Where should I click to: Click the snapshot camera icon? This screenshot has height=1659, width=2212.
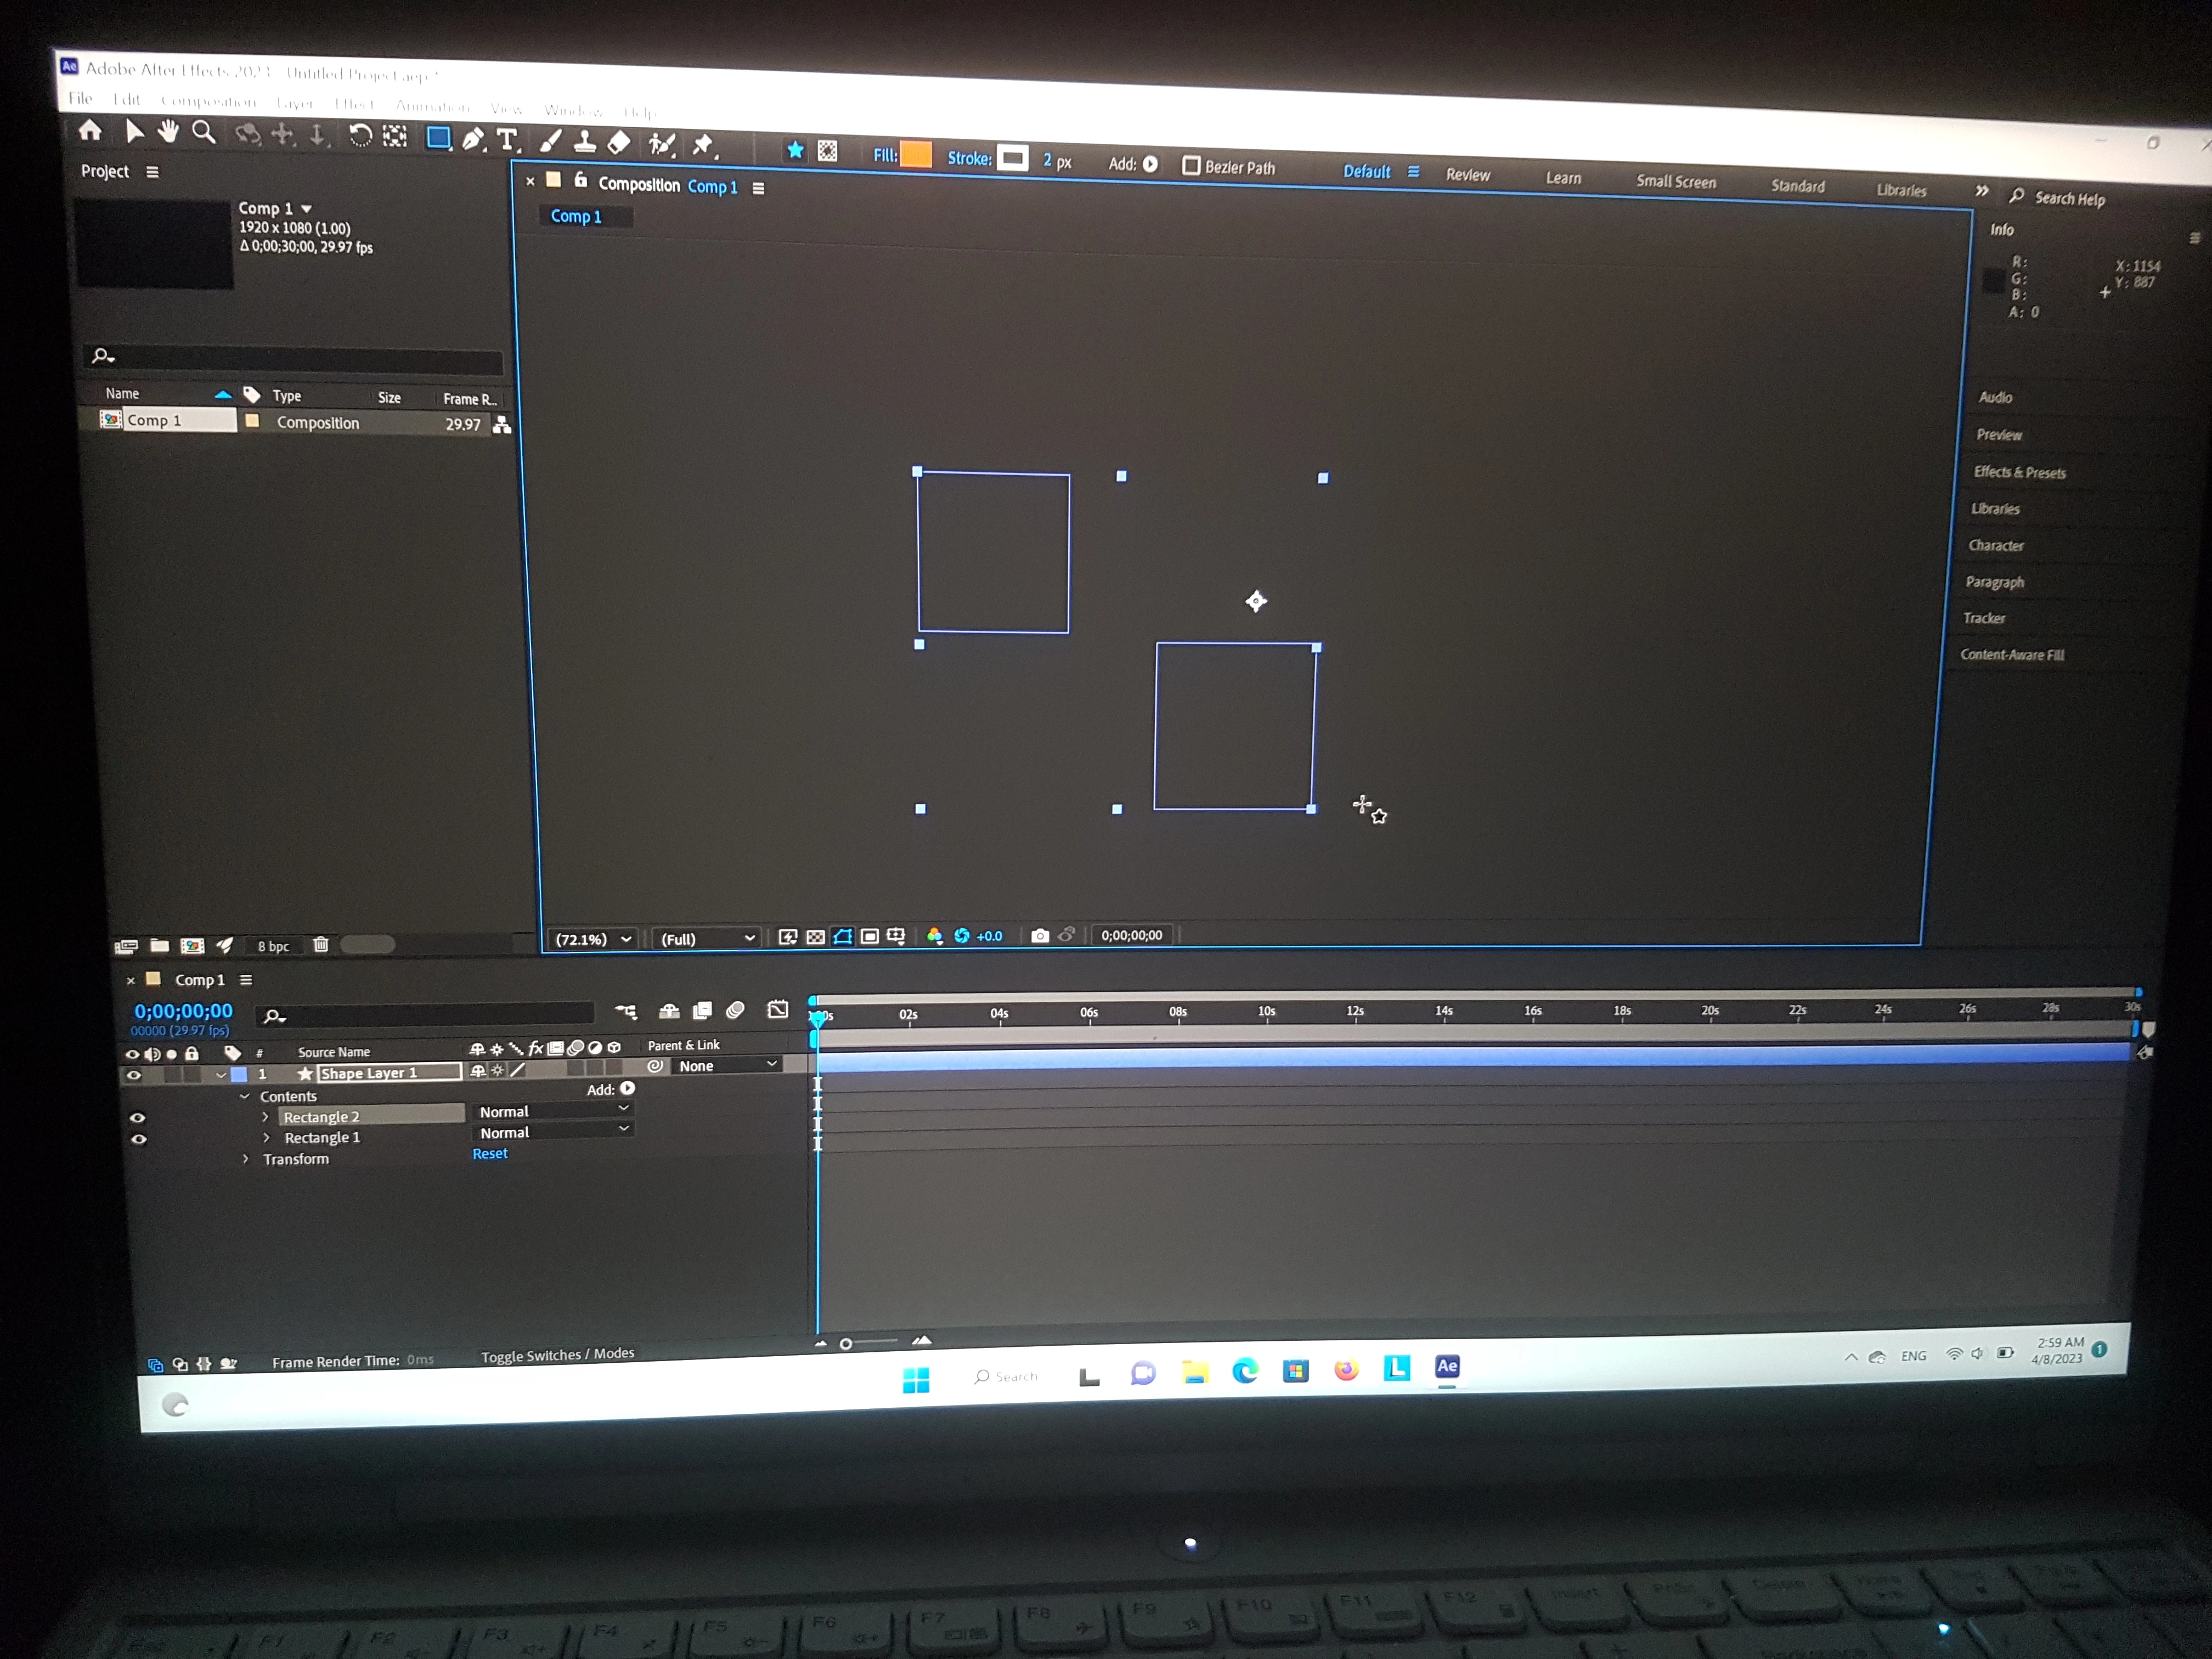pyautogui.click(x=1040, y=935)
